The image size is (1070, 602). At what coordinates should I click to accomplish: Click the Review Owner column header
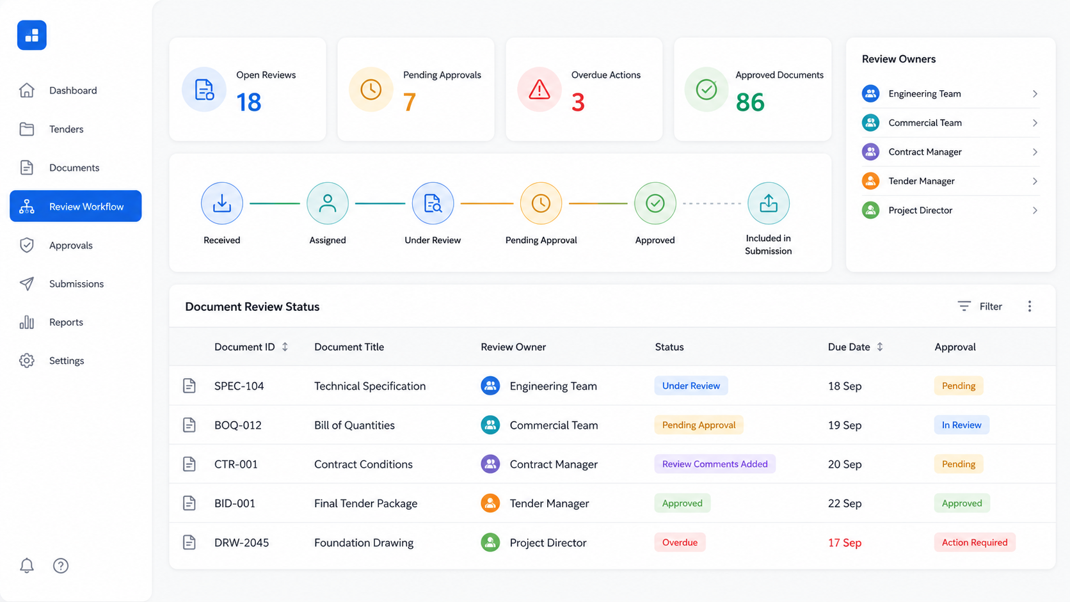point(513,347)
